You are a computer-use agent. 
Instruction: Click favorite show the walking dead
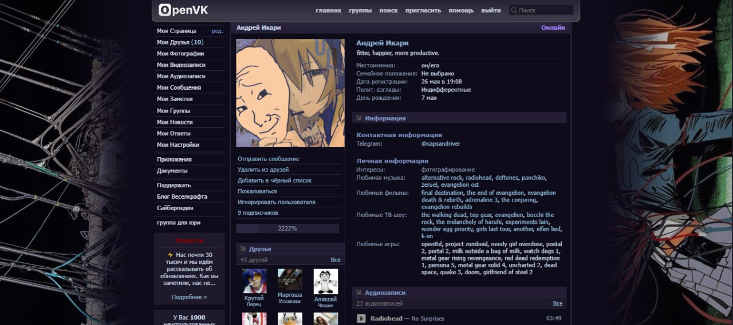(x=444, y=215)
